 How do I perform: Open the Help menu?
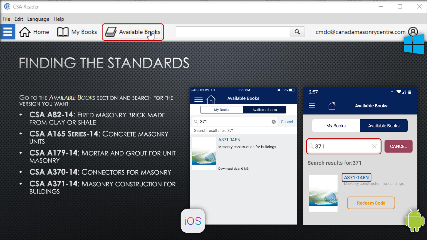(59, 19)
